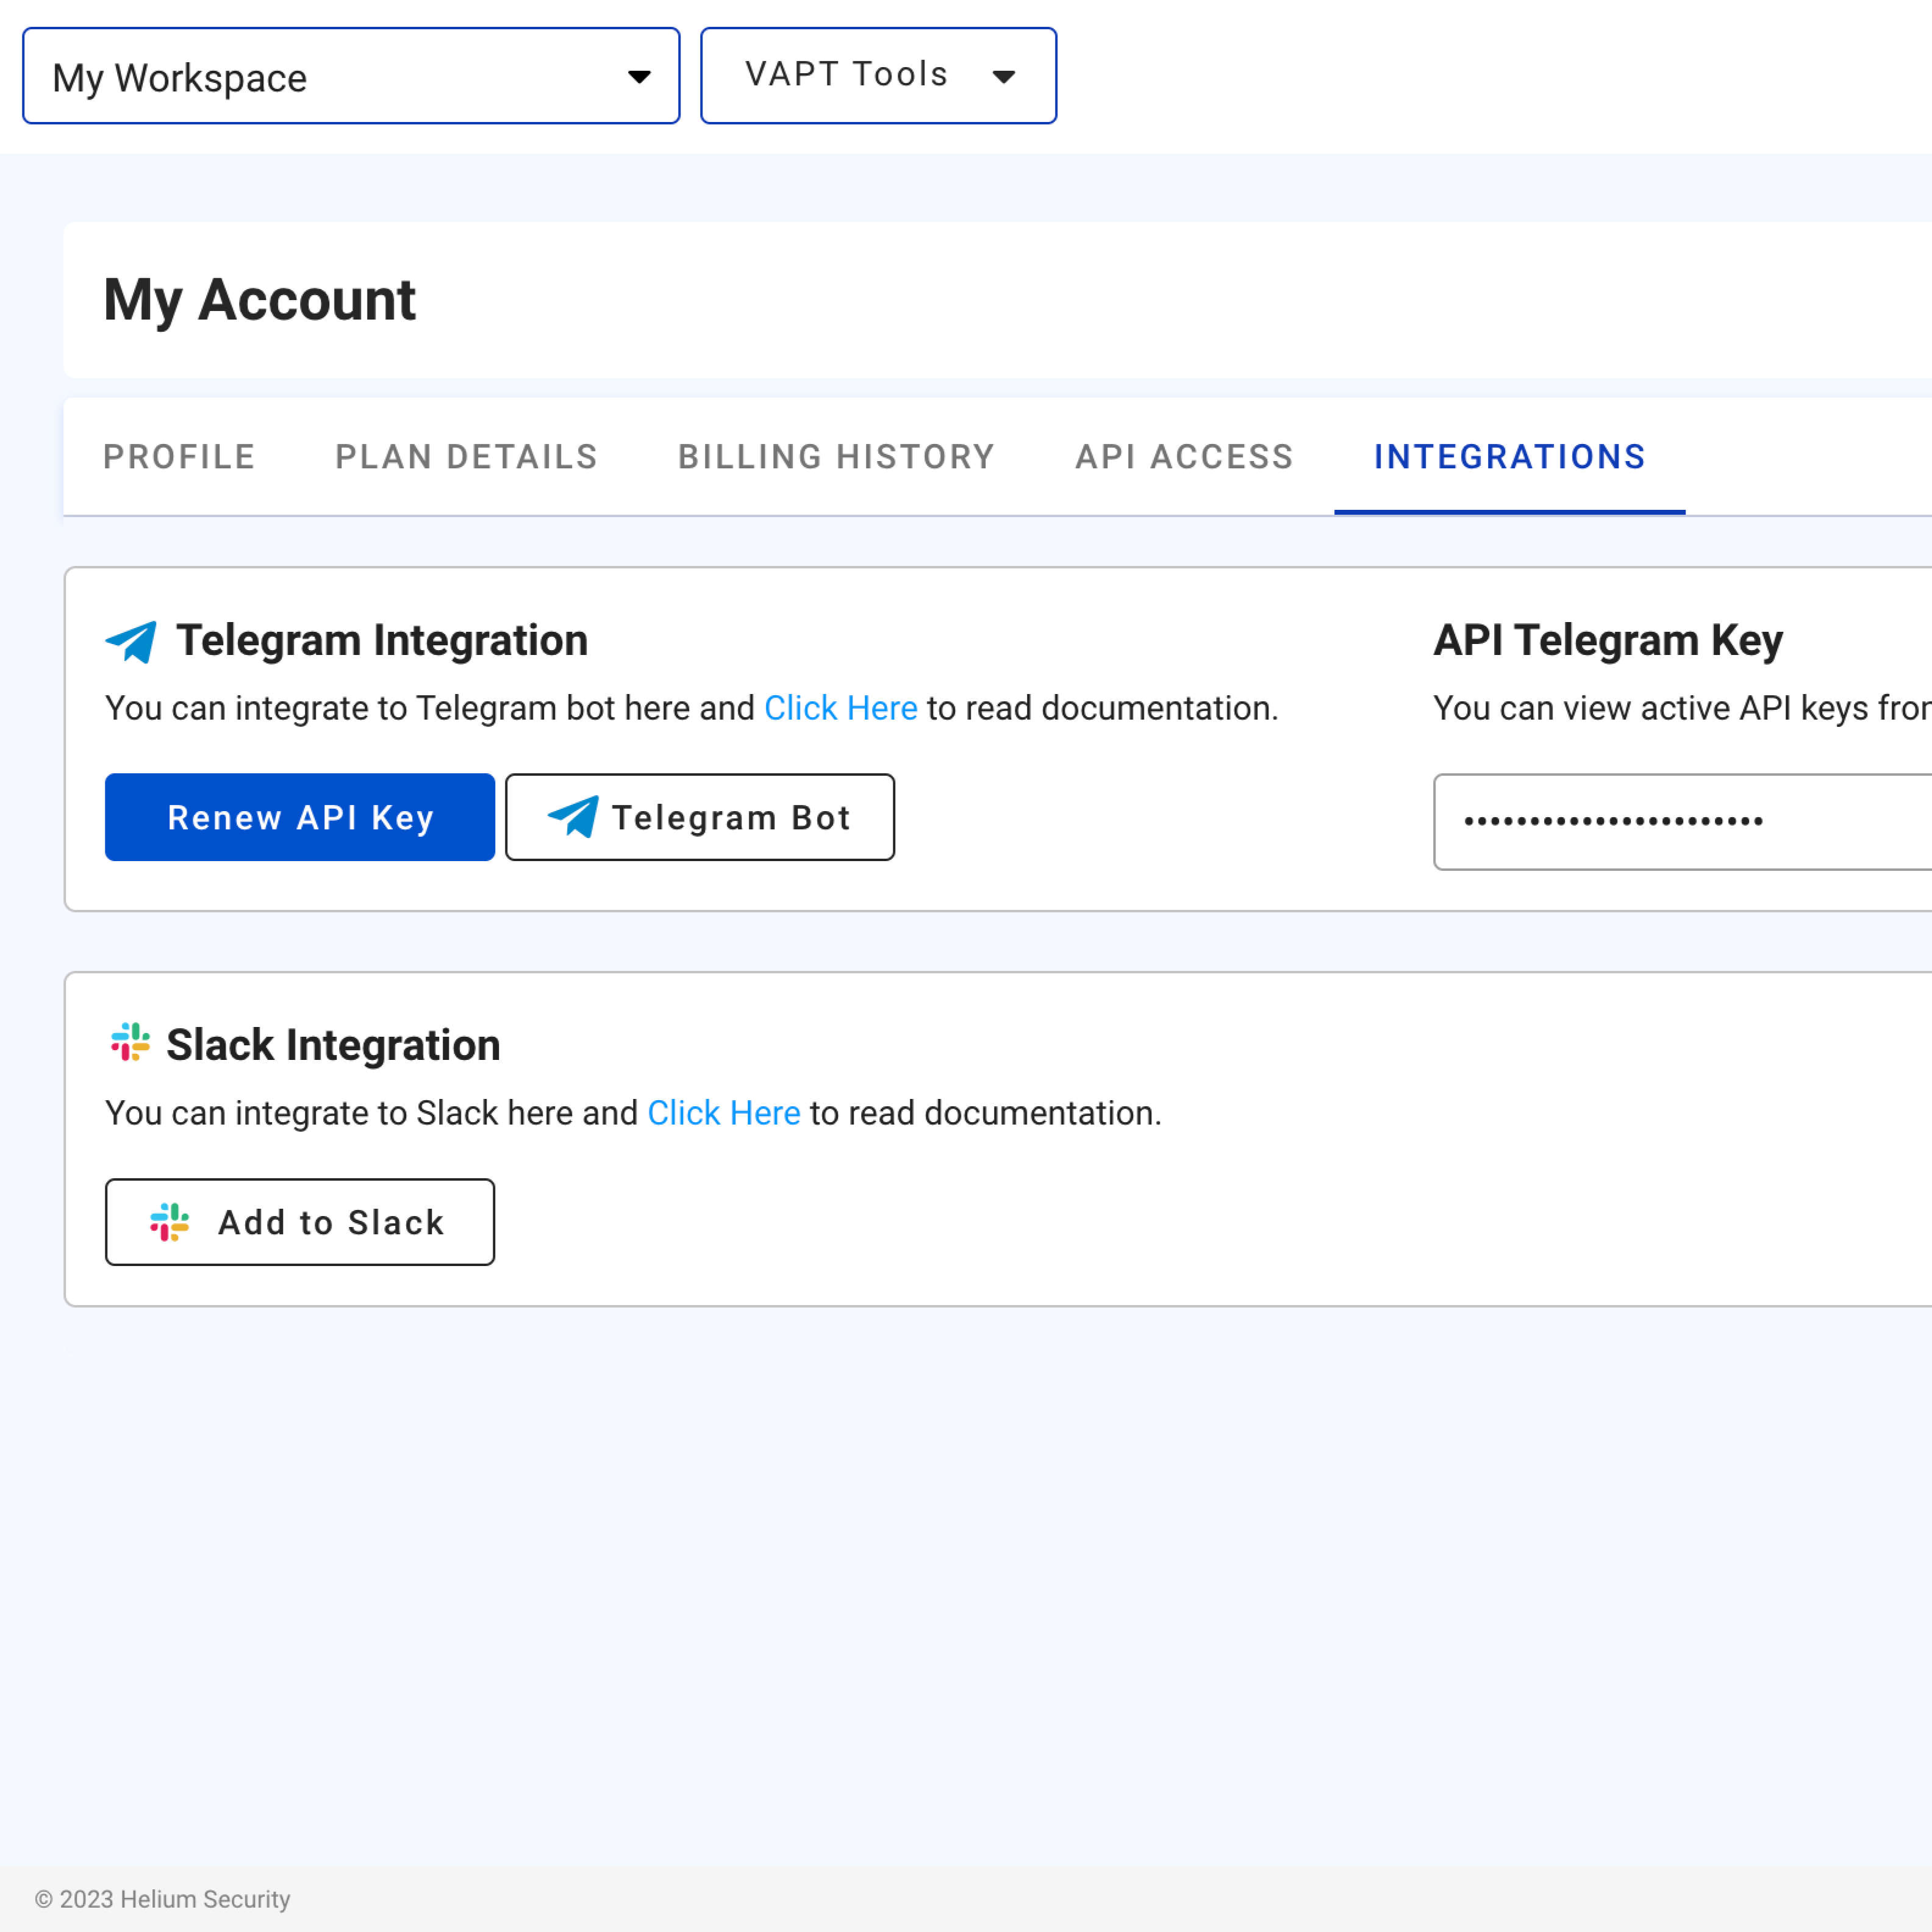The image size is (1932, 1932).
Task: Click the Slack logo beside Slack Integration heading
Action: tap(130, 1043)
